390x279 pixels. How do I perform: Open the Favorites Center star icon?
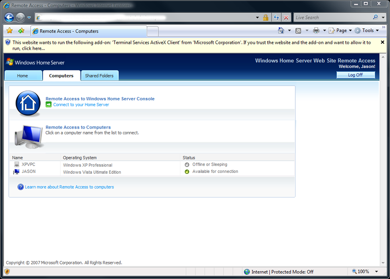(x=10, y=31)
